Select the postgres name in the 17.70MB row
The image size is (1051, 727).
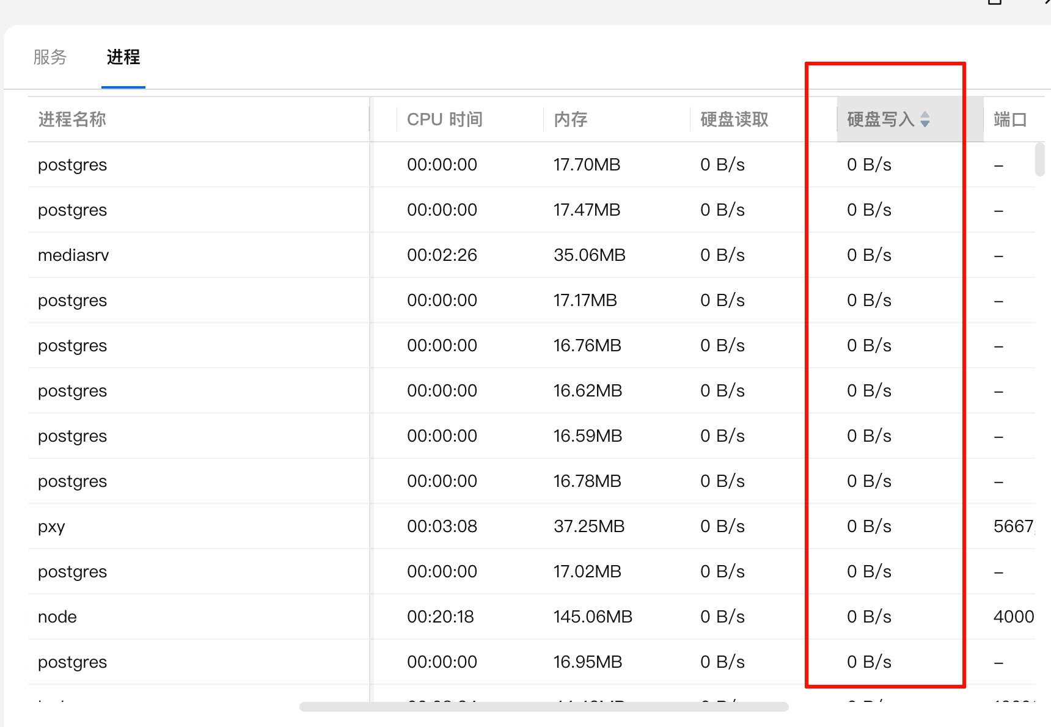tap(72, 165)
